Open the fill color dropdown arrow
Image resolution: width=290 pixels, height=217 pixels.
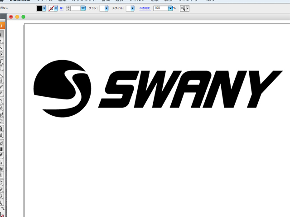44,9
